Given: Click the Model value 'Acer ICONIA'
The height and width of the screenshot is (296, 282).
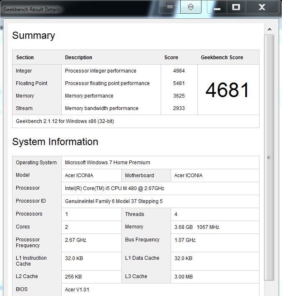Looking at the screenshot, I should pyautogui.click(x=79, y=176).
